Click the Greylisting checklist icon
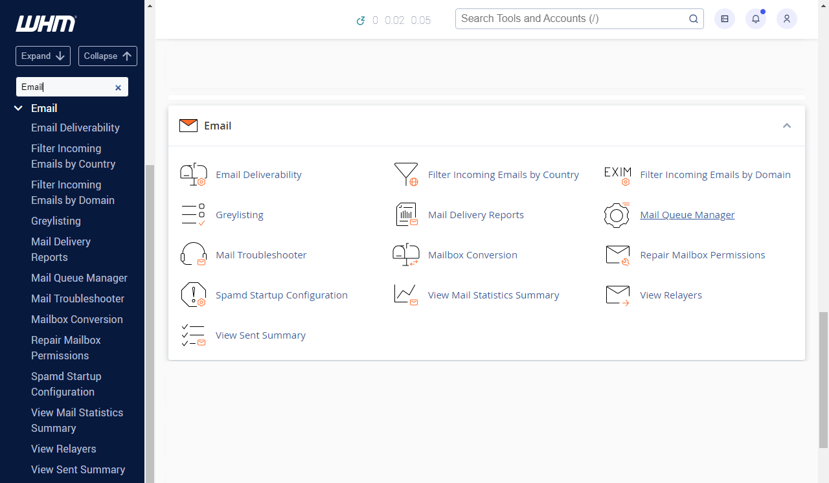Viewport: 829px width, 483px height. [193, 215]
